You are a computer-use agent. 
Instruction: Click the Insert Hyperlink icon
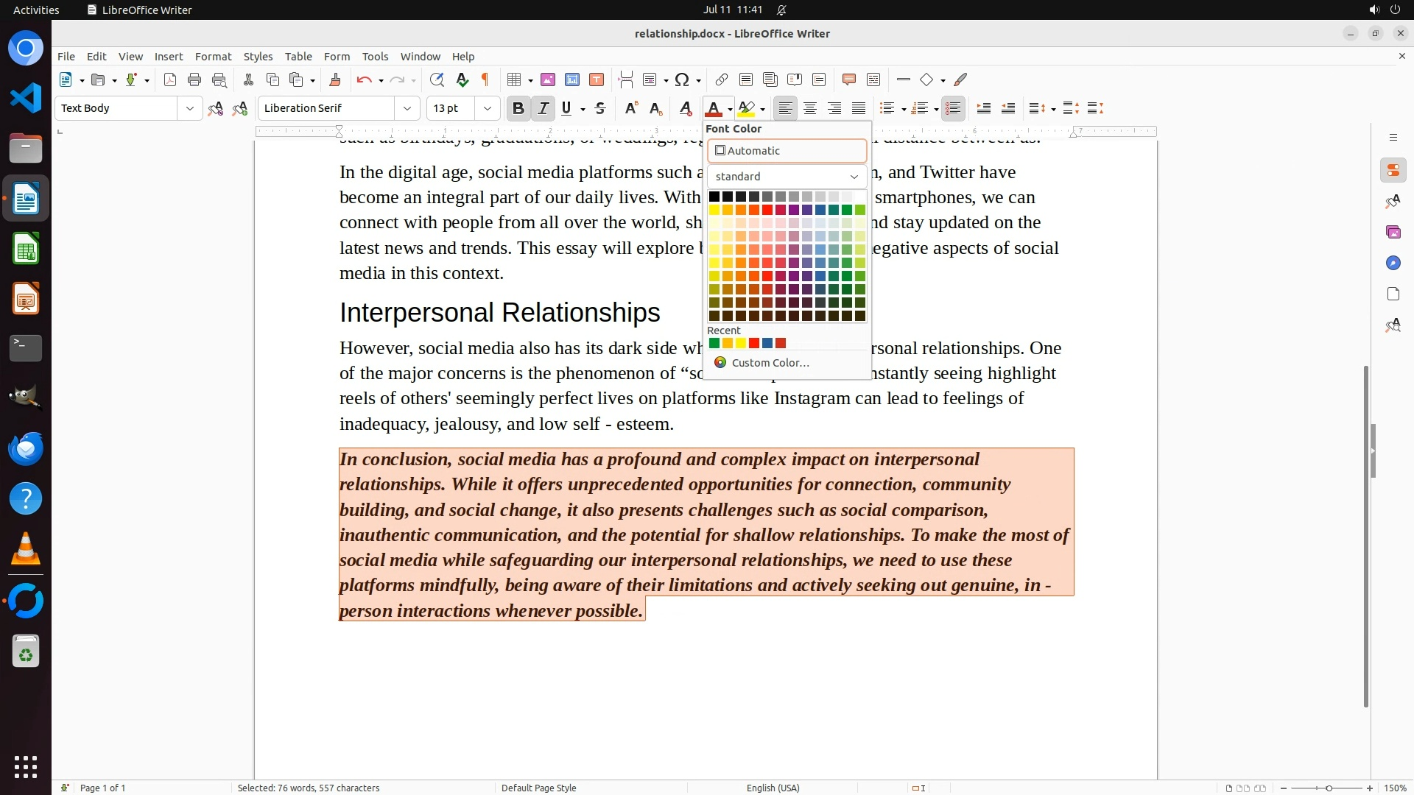[x=722, y=80]
